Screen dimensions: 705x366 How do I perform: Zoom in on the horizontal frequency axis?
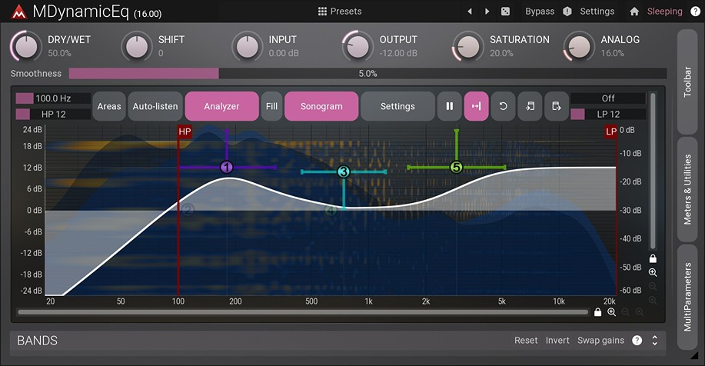pos(612,312)
